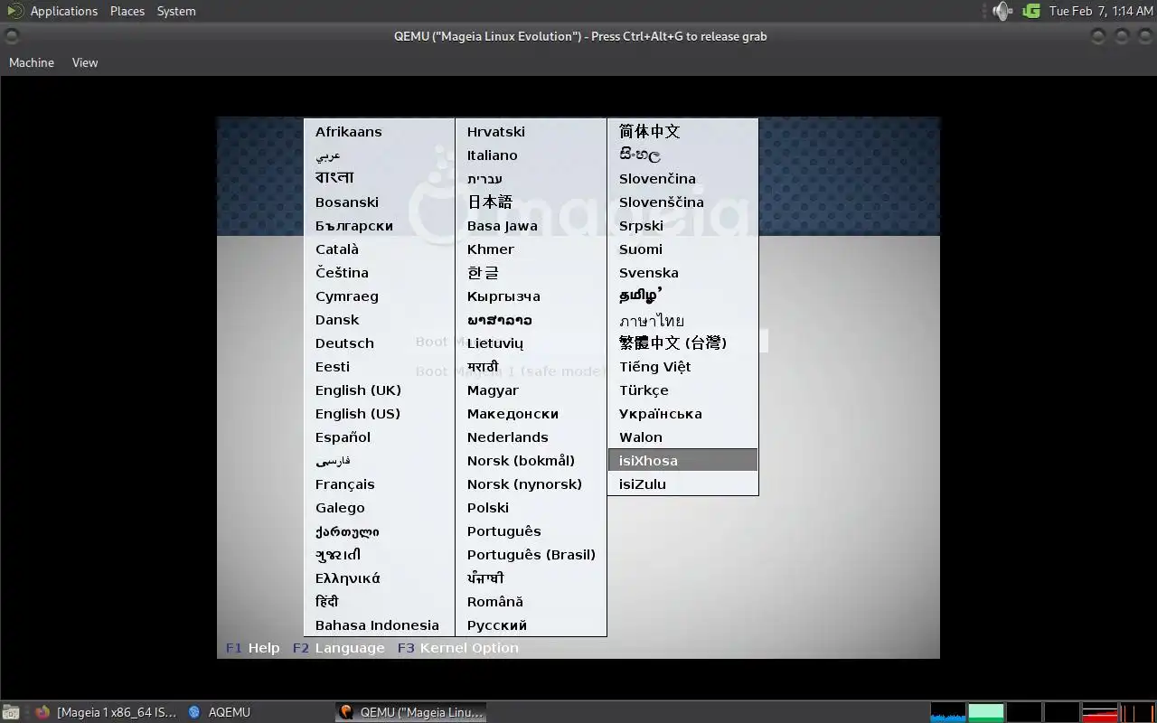Open the blue CPU system monitor graph
The height and width of the screenshot is (723, 1157).
pos(948,712)
